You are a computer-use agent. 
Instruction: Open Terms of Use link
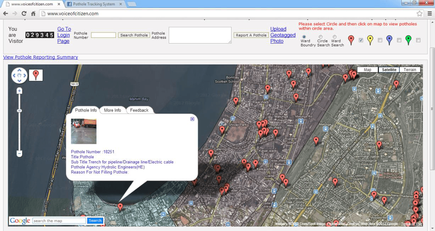(411, 224)
